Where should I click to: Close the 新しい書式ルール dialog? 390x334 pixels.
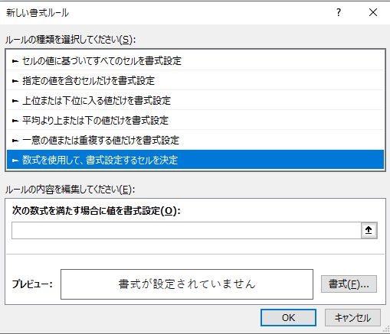(373, 12)
